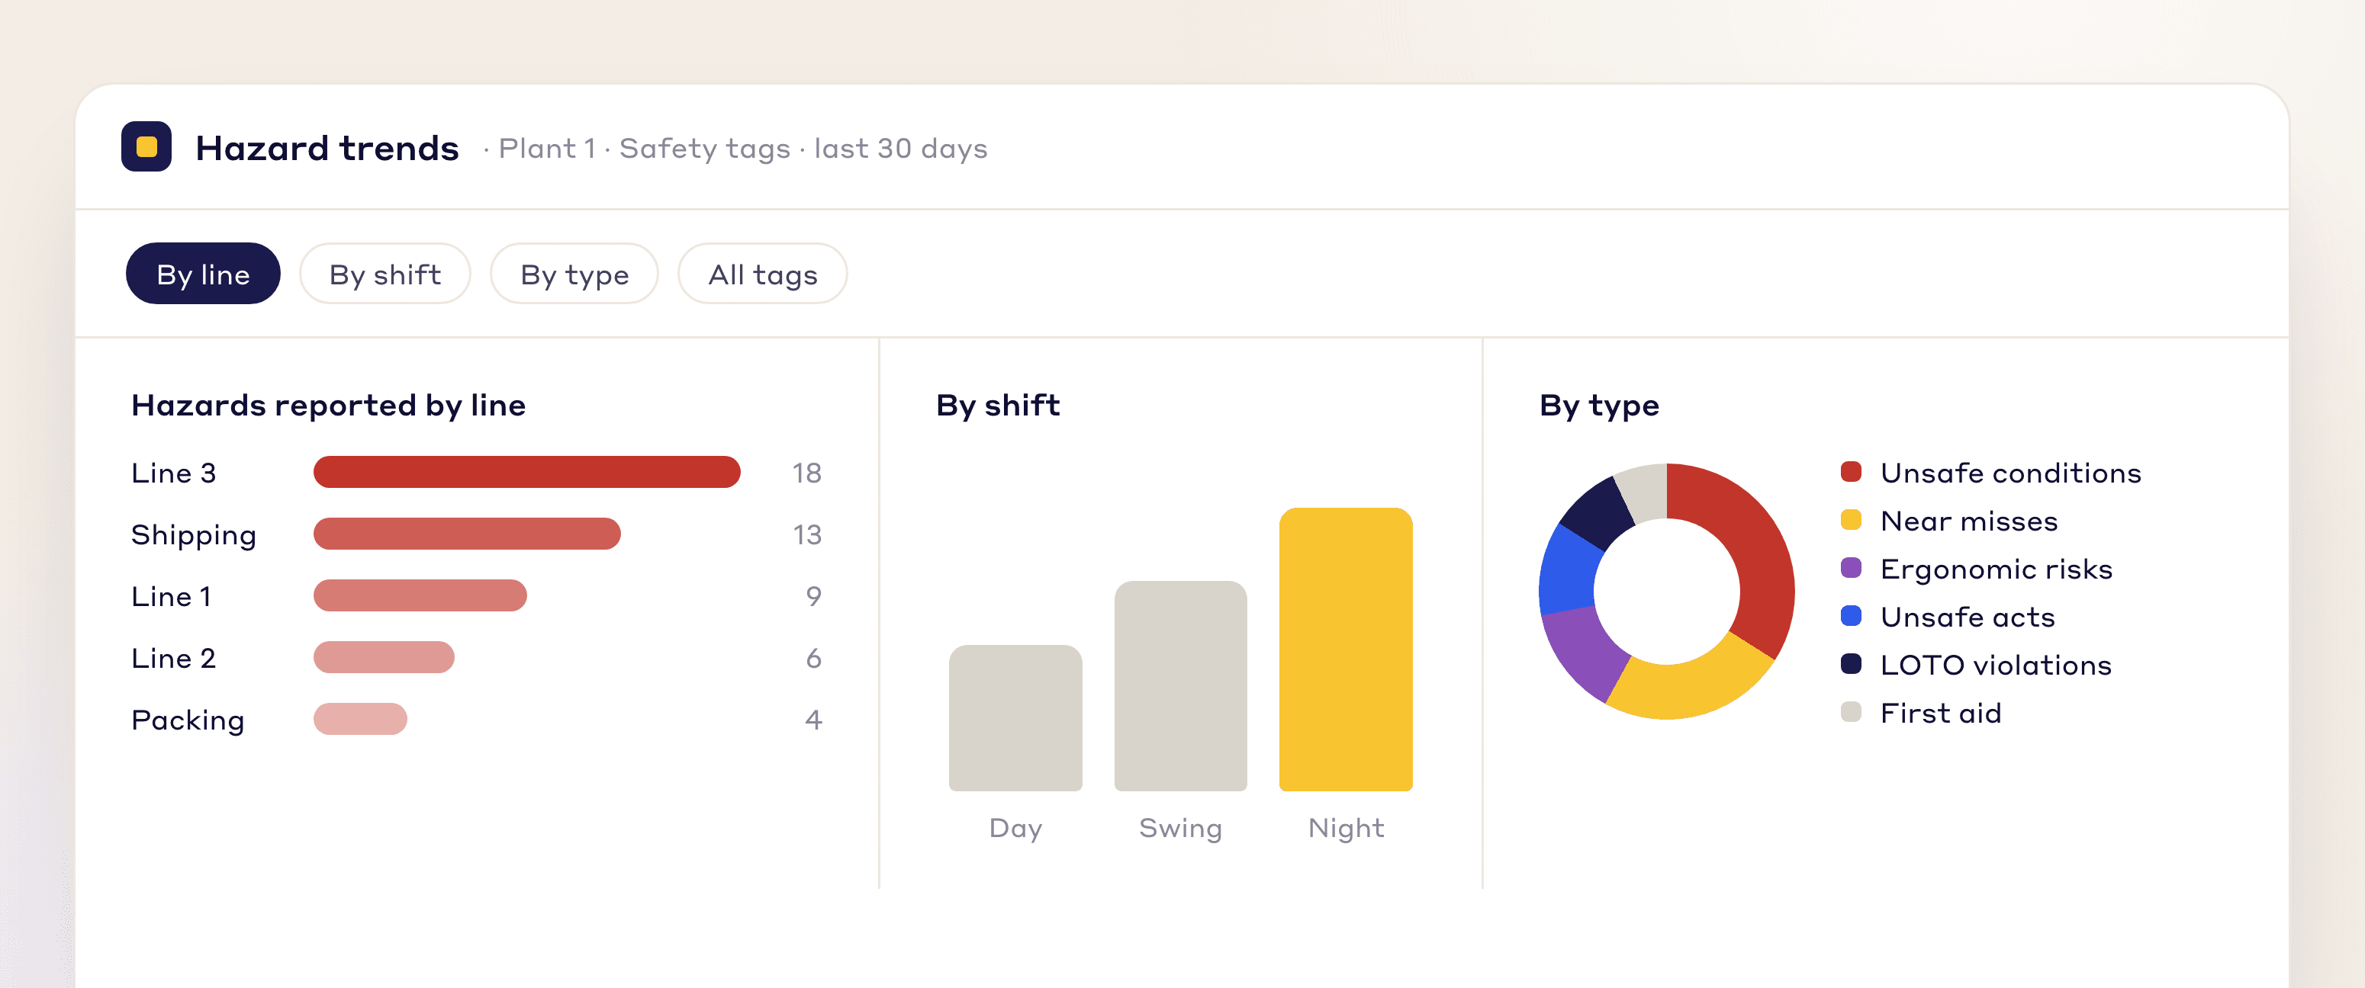The image size is (2365, 988).
Task: Click the purple Ergonomic risks legend swatch
Action: [1851, 568]
